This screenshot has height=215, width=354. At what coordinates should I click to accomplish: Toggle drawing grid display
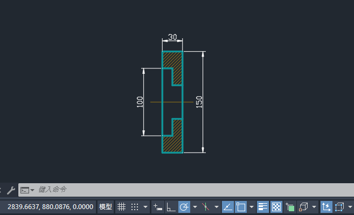point(121,206)
